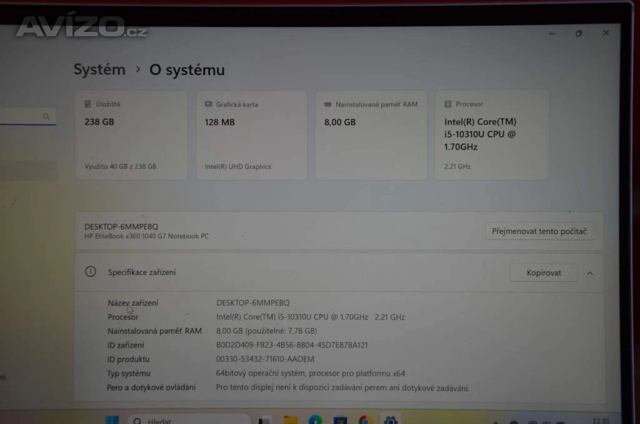This screenshot has height=424, width=640.
Task: Click the Pero a dotykové ovládání label
Action: (151, 387)
